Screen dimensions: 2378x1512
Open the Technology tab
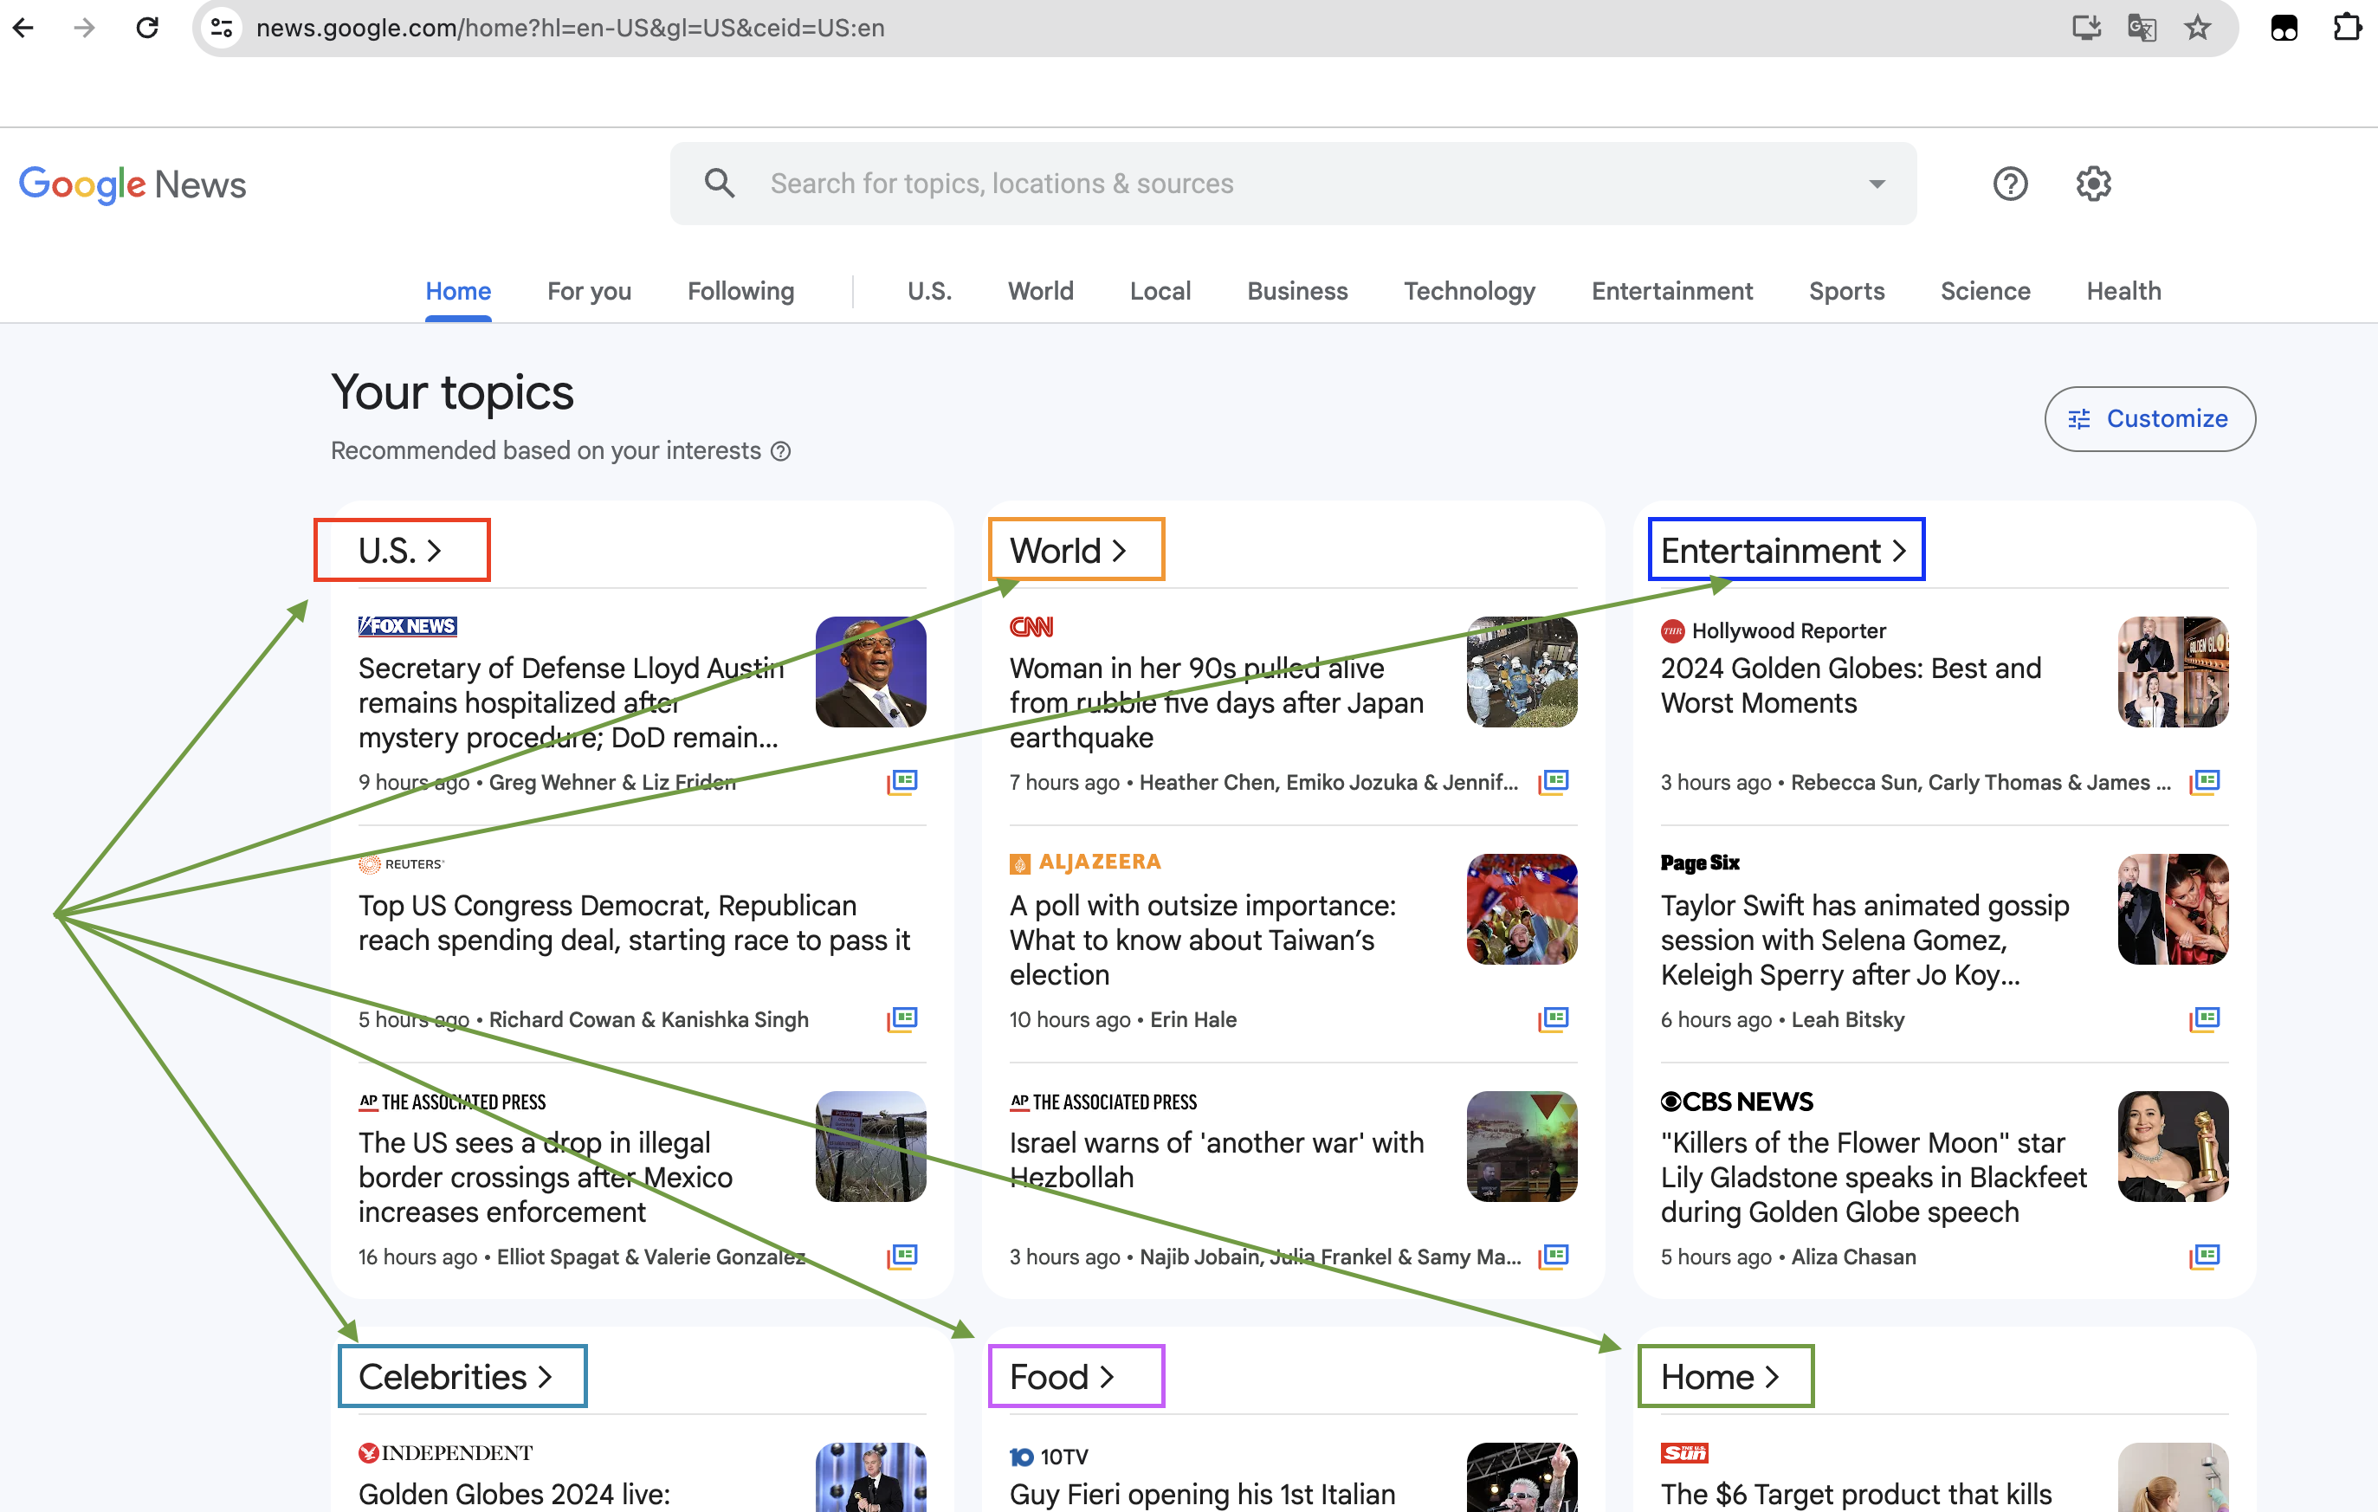tap(1470, 291)
